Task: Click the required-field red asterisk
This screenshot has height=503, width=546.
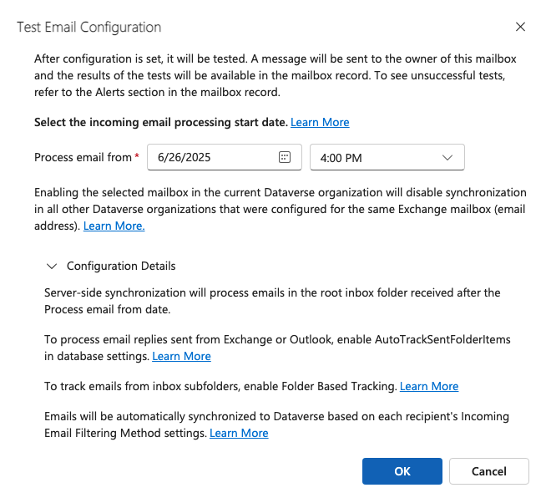Action: click(x=137, y=156)
